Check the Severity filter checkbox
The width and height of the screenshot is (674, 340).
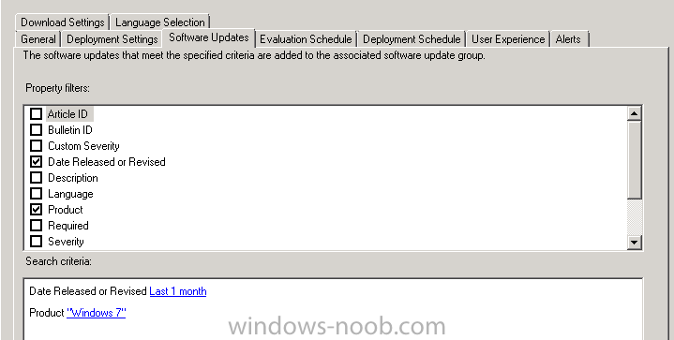click(37, 241)
